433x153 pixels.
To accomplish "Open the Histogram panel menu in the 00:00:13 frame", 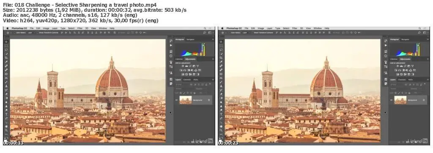I will [213, 39].
